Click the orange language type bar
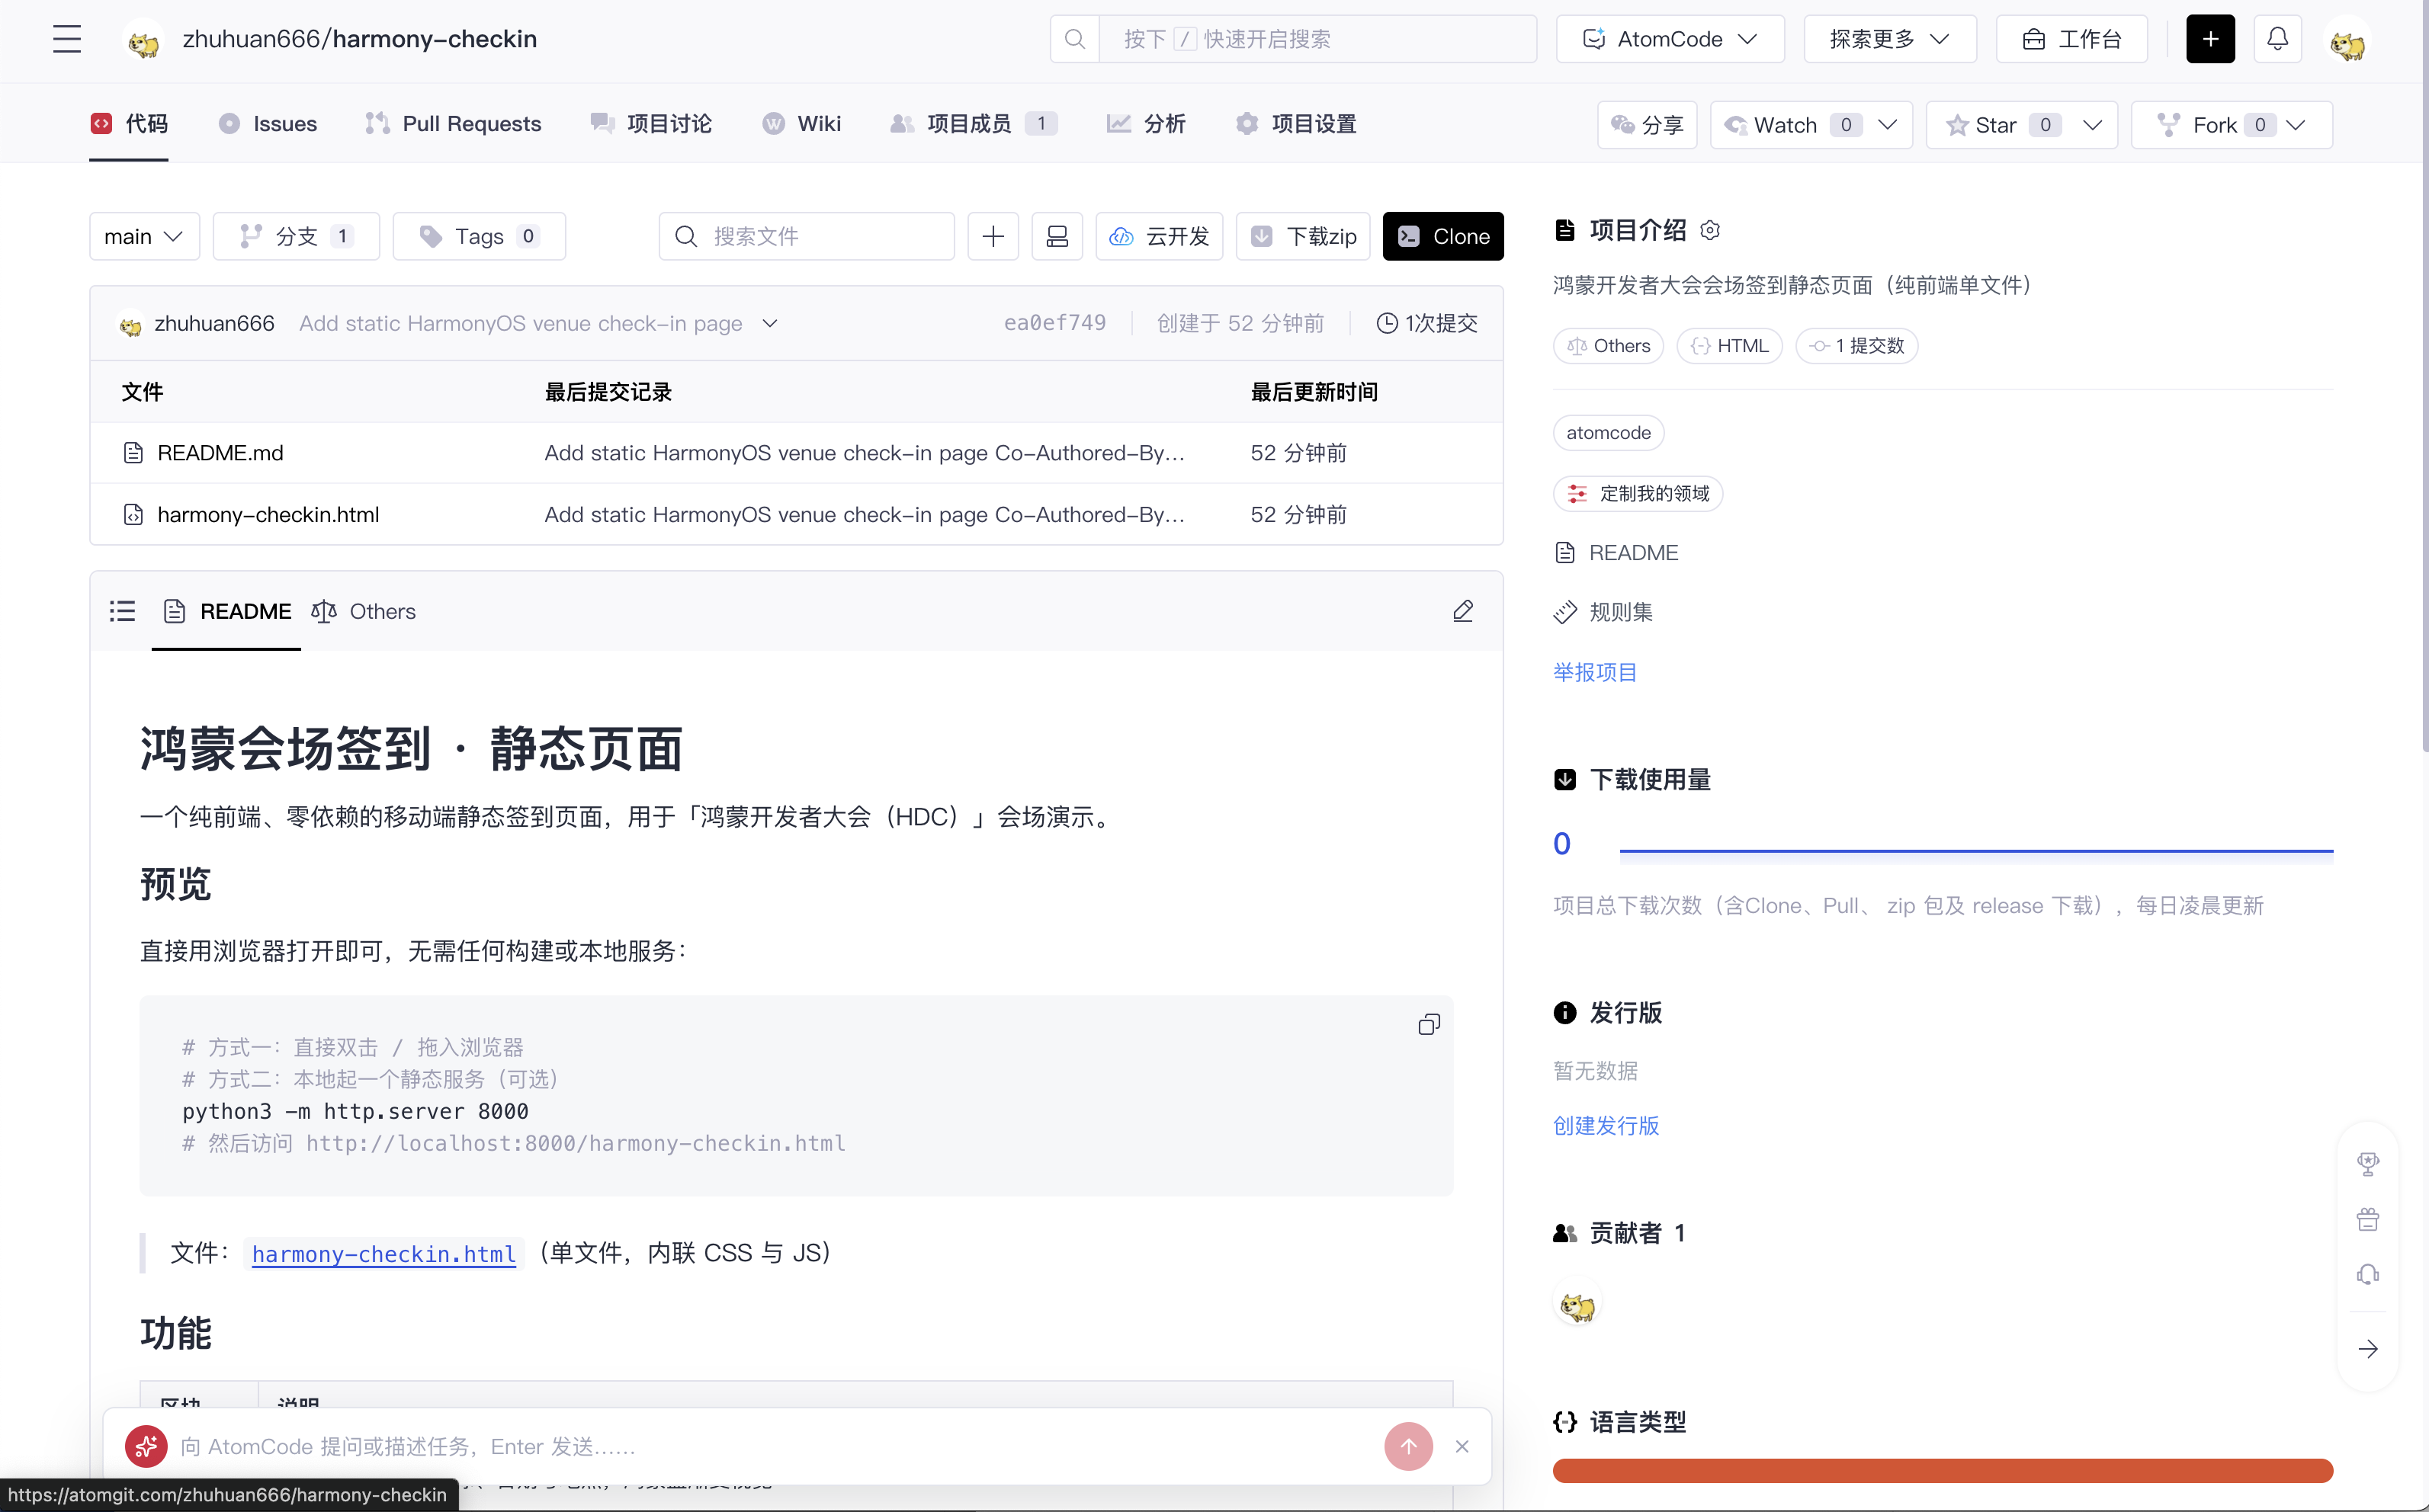Viewport: 2429px width, 1512px height. tap(1942, 1470)
